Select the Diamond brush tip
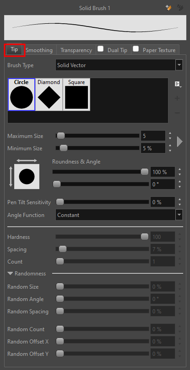Screen dimensions: 190x370 pos(49,95)
